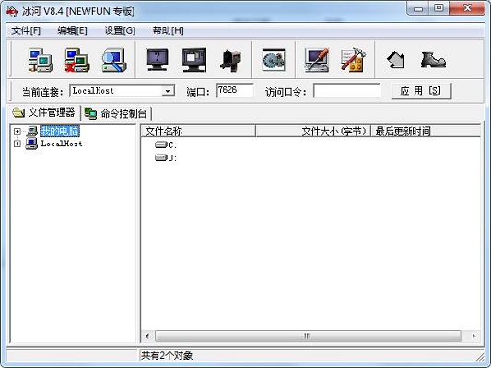Click the add host computers icon
This screenshot has width=491, height=368.
click(41, 60)
